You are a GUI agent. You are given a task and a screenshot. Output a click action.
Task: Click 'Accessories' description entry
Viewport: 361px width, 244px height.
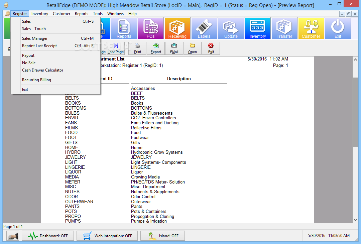[x=143, y=88]
